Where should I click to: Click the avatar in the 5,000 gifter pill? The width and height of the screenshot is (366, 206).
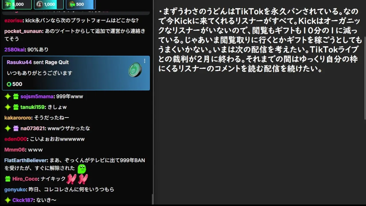point(8,4)
